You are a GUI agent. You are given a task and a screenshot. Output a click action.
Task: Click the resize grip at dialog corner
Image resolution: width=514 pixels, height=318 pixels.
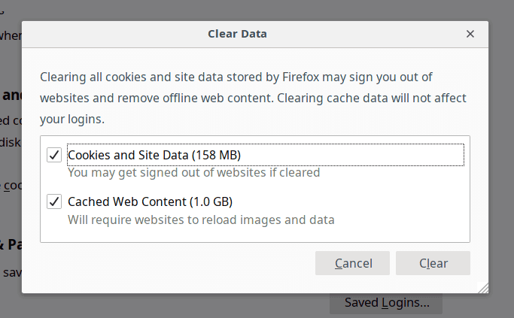pyautogui.click(x=483, y=287)
